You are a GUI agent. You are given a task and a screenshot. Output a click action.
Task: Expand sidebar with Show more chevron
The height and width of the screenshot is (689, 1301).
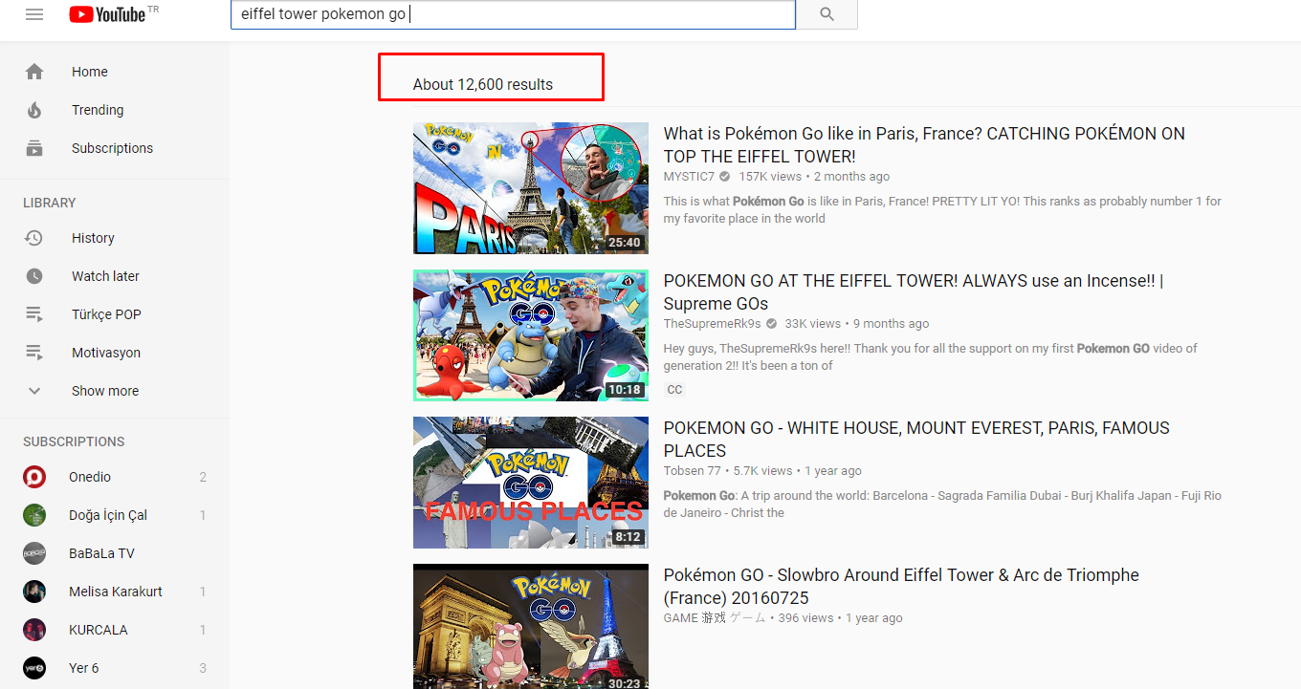pos(34,391)
